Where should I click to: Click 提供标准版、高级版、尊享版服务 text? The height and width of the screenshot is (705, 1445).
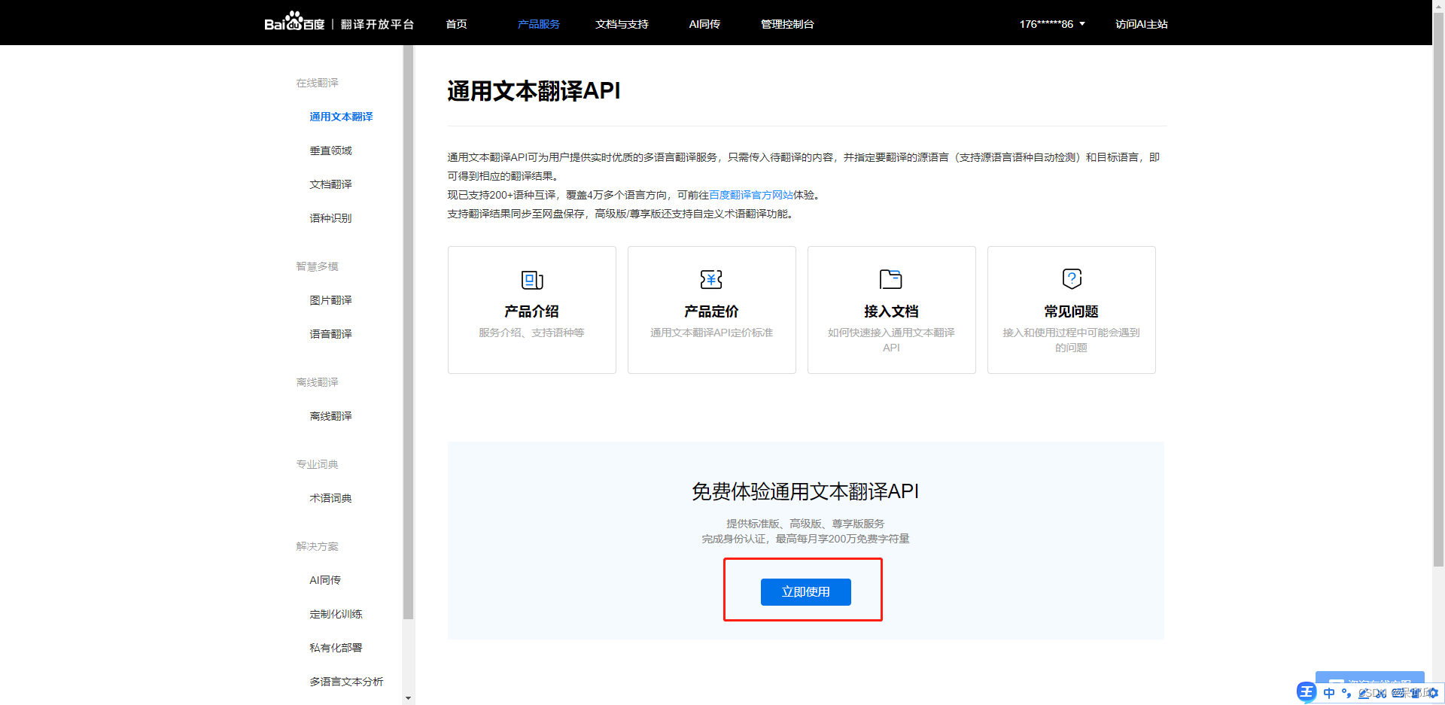[x=805, y=524]
